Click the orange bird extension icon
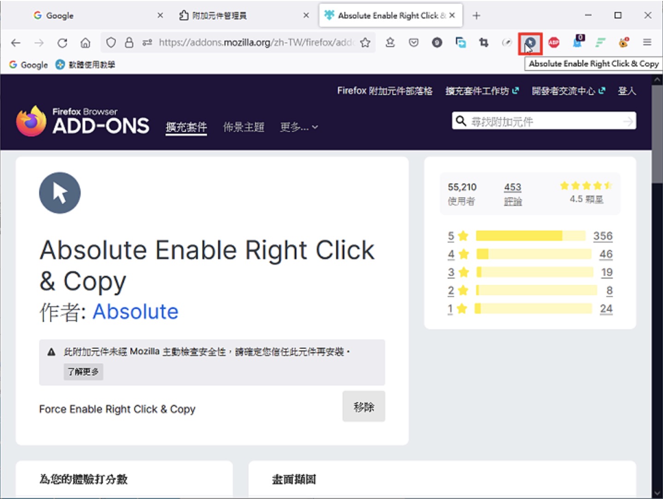This screenshot has width=663, height=499. pos(624,43)
